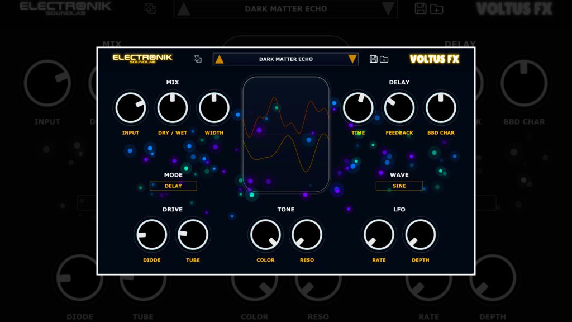572x322 pixels.
Task: Click the window resize icon beside the logo
Action: click(x=197, y=59)
